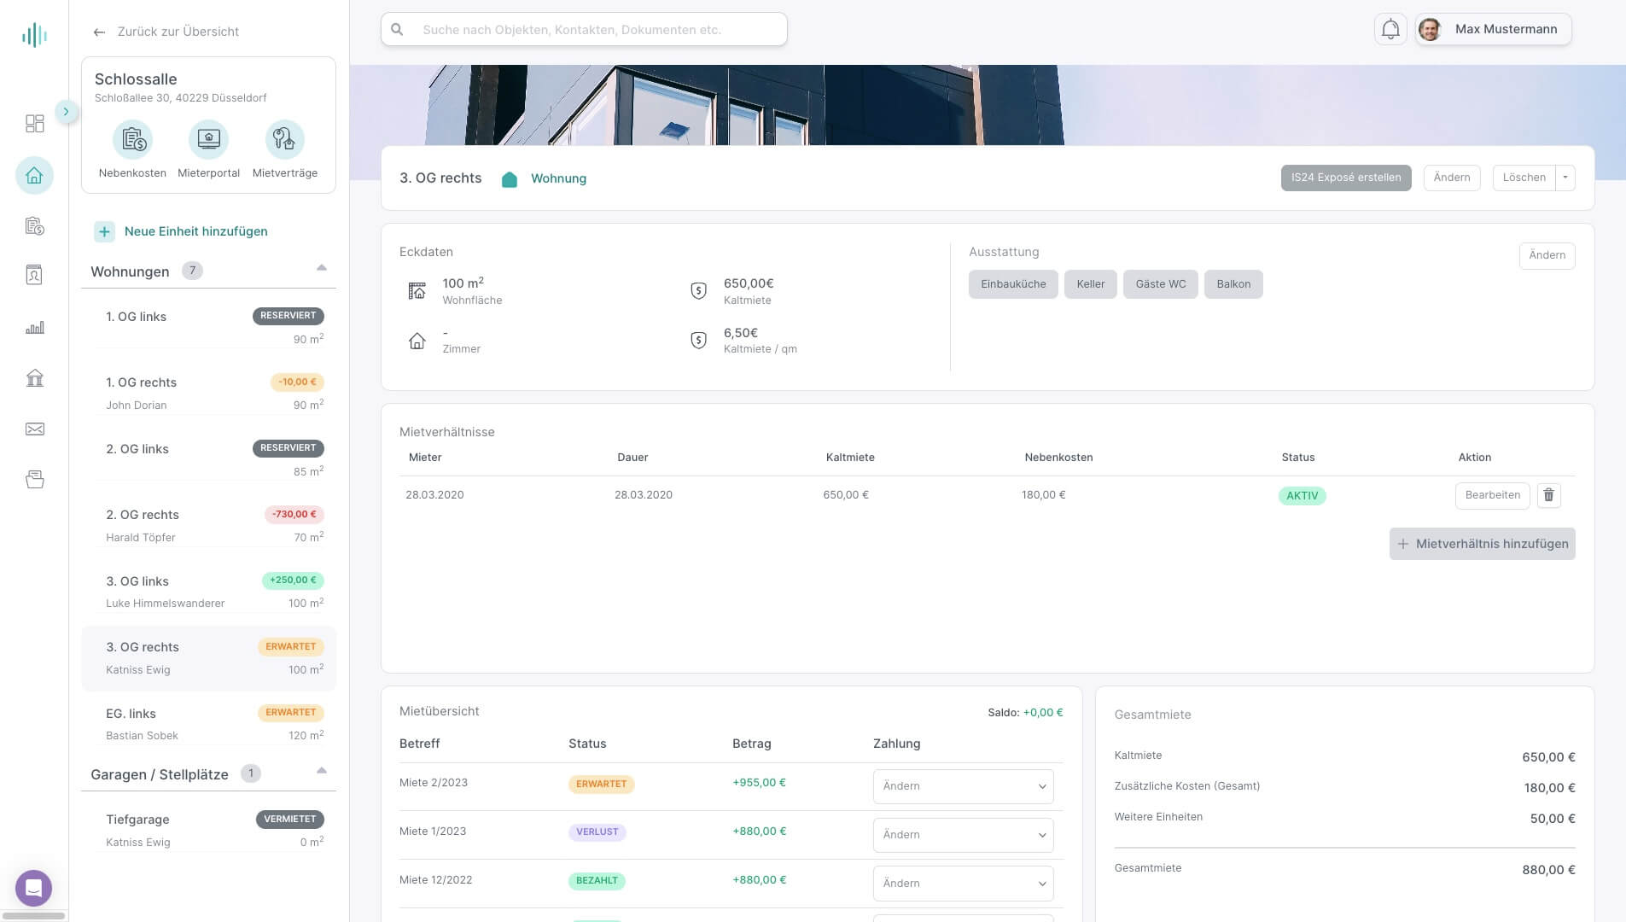Delete the tenancy with trash icon
The height and width of the screenshot is (922, 1626).
[x=1549, y=495]
